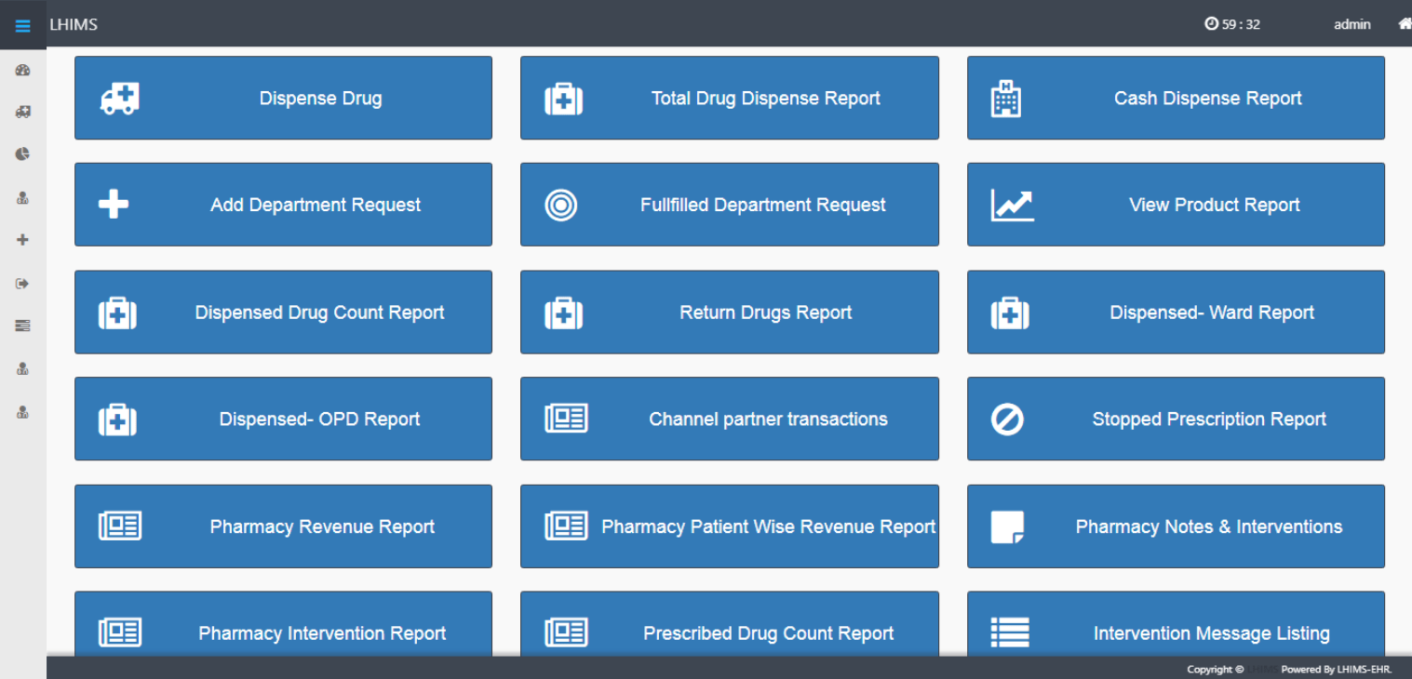
Task: Open Channel partner transactions tile
Action: [729, 419]
